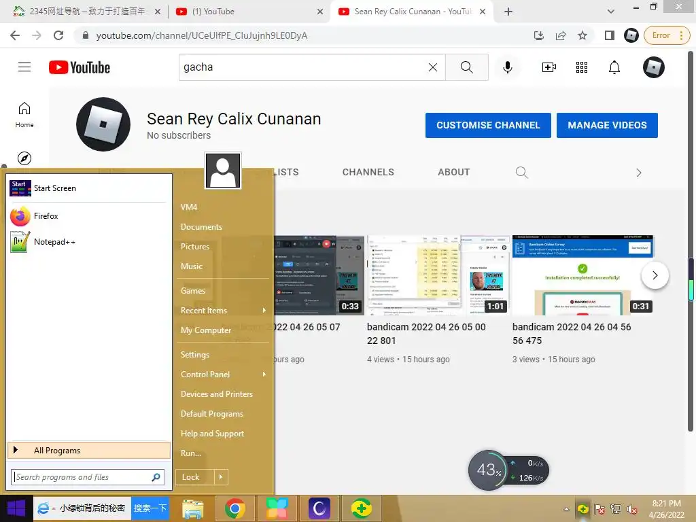Open the Chrome profile avatar
Screen dimensions: 696x522
pyautogui.click(x=631, y=35)
